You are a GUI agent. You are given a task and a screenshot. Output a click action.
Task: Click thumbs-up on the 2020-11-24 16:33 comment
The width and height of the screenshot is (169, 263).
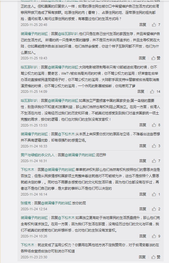coord(154,146)
